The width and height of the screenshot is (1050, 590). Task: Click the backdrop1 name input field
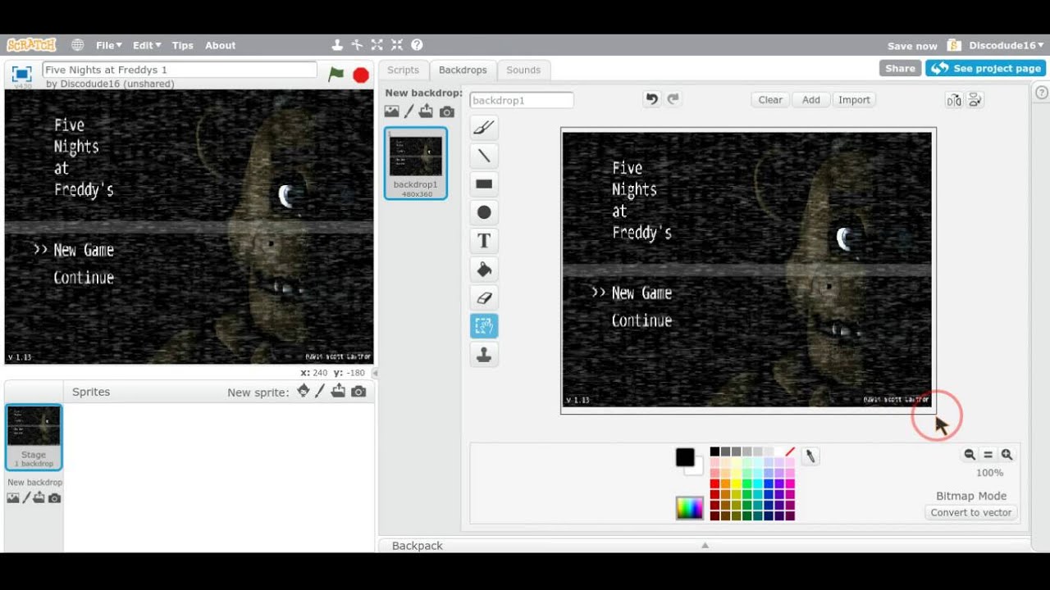pyautogui.click(x=522, y=100)
